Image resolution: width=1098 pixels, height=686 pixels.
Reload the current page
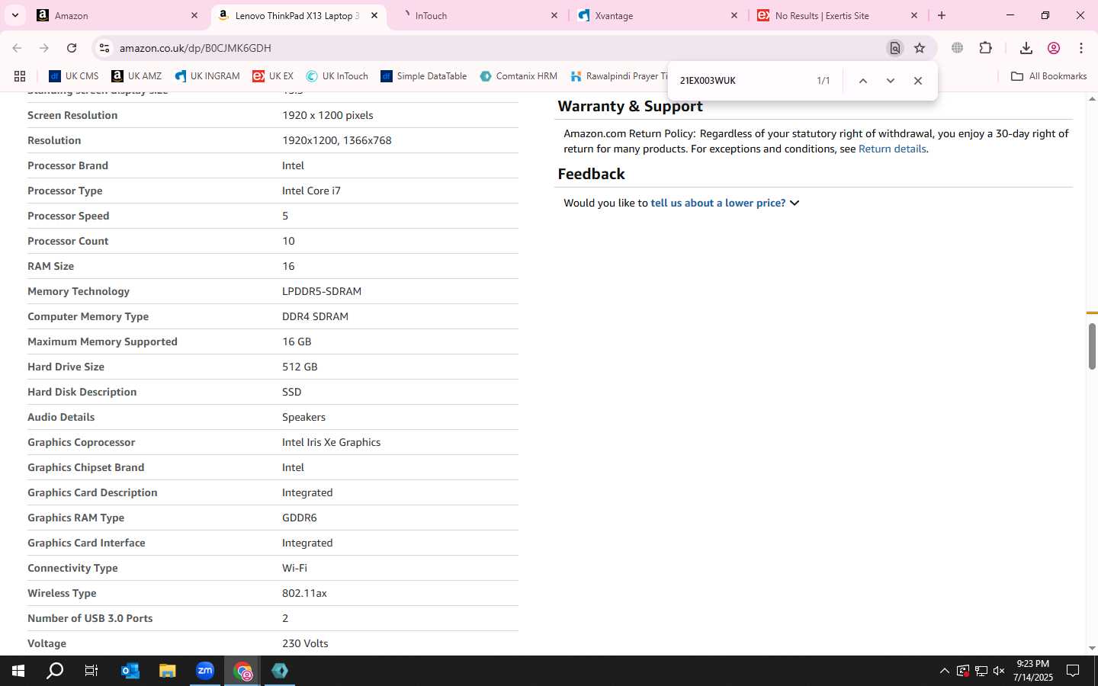click(72, 48)
